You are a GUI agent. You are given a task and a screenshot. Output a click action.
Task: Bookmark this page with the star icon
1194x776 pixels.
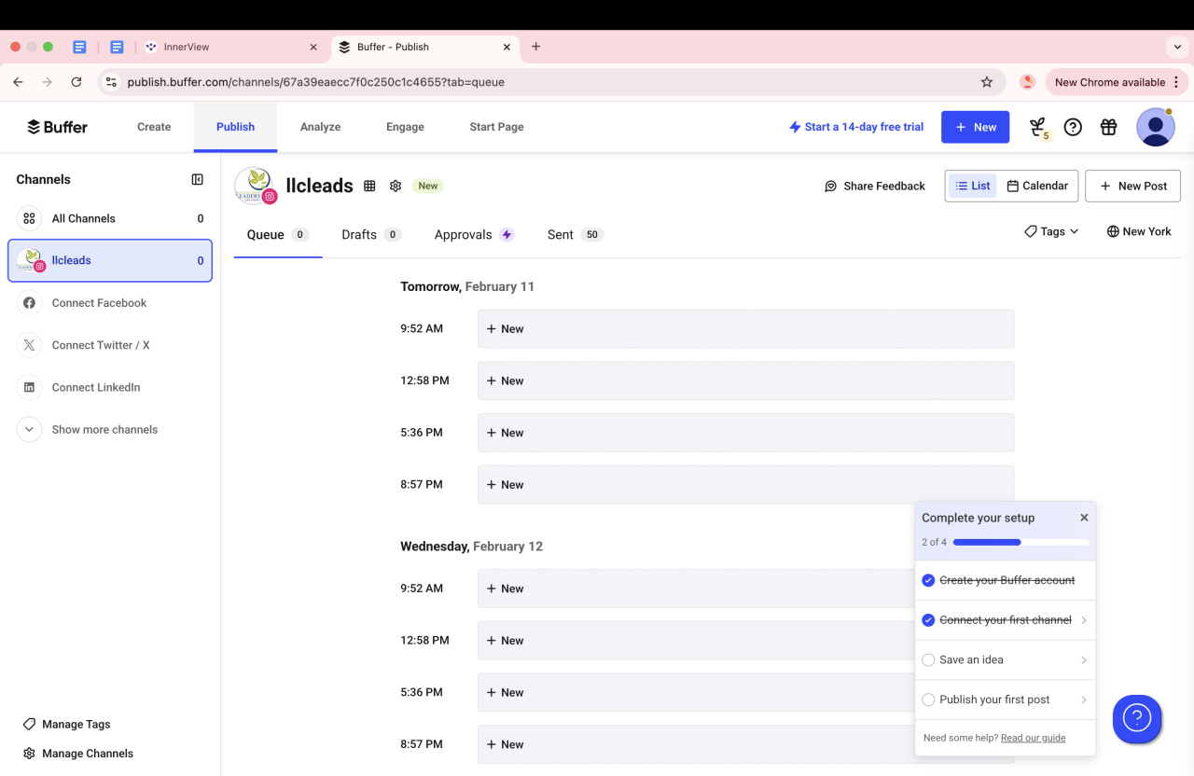point(987,82)
